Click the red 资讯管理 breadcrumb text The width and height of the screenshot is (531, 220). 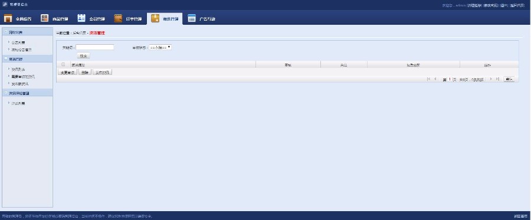tap(97, 33)
